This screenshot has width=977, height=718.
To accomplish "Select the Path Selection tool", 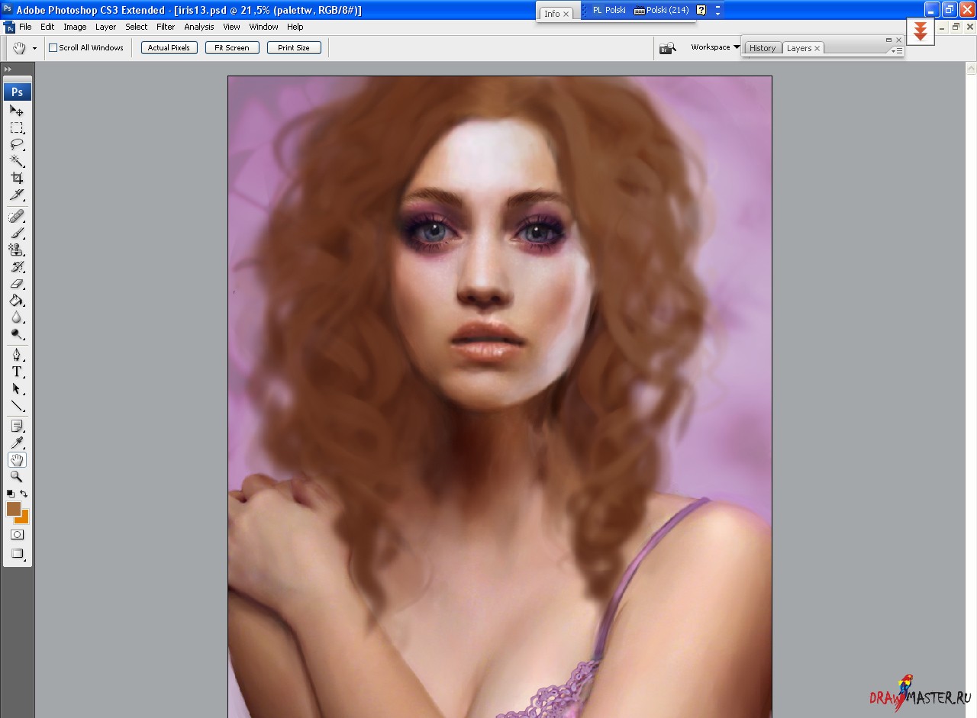I will pyautogui.click(x=17, y=388).
